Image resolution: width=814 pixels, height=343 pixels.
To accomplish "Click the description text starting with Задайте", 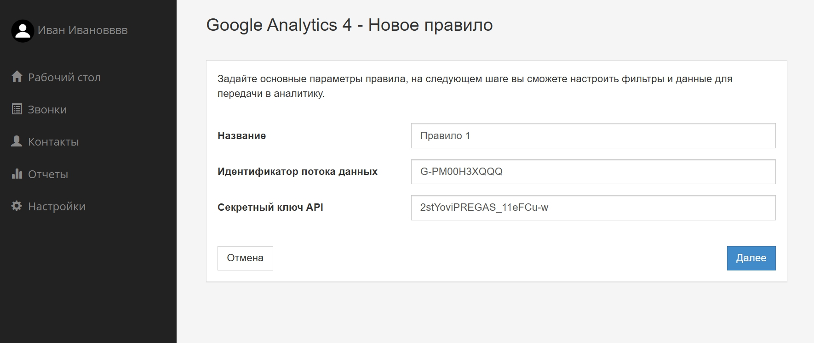I will tap(475, 86).
